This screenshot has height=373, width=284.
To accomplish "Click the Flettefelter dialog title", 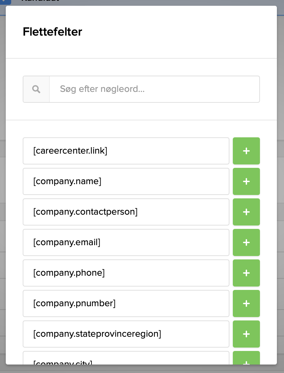I will [x=52, y=32].
